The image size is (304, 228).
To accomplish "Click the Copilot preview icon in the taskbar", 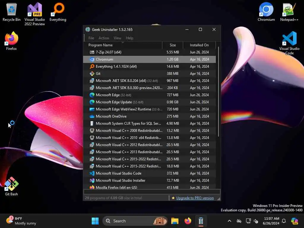I will [x=294, y=221].
